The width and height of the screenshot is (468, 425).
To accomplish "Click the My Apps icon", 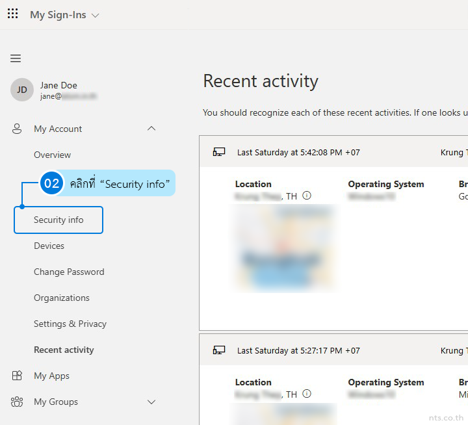I will (17, 376).
